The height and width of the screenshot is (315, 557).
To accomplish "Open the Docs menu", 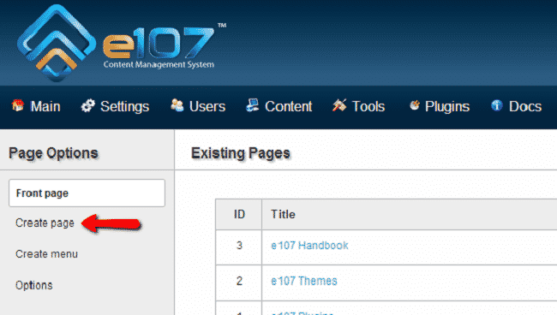I will tap(525, 106).
